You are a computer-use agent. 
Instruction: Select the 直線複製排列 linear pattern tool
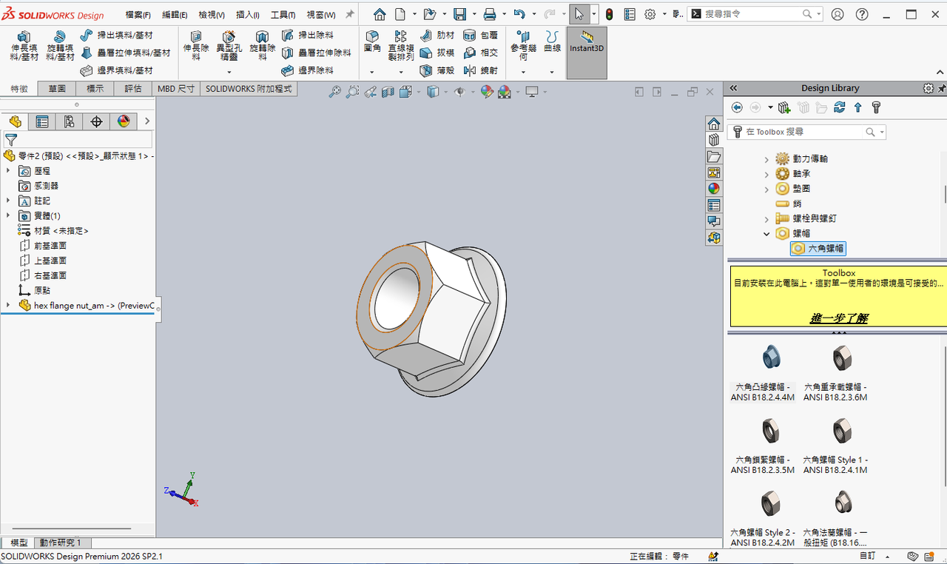pyautogui.click(x=401, y=46)
